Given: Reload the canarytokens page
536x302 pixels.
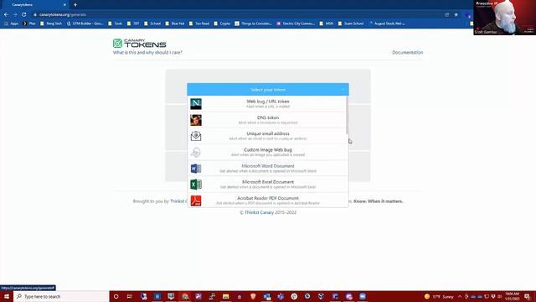Looking at the screenshot, I should [24, 15].
